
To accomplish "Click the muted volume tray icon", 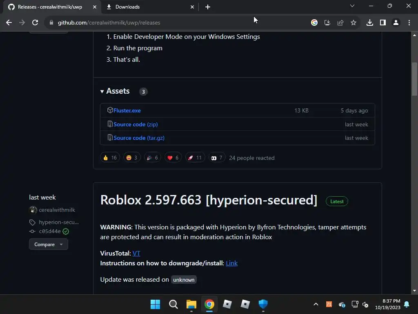I will 365,304.
